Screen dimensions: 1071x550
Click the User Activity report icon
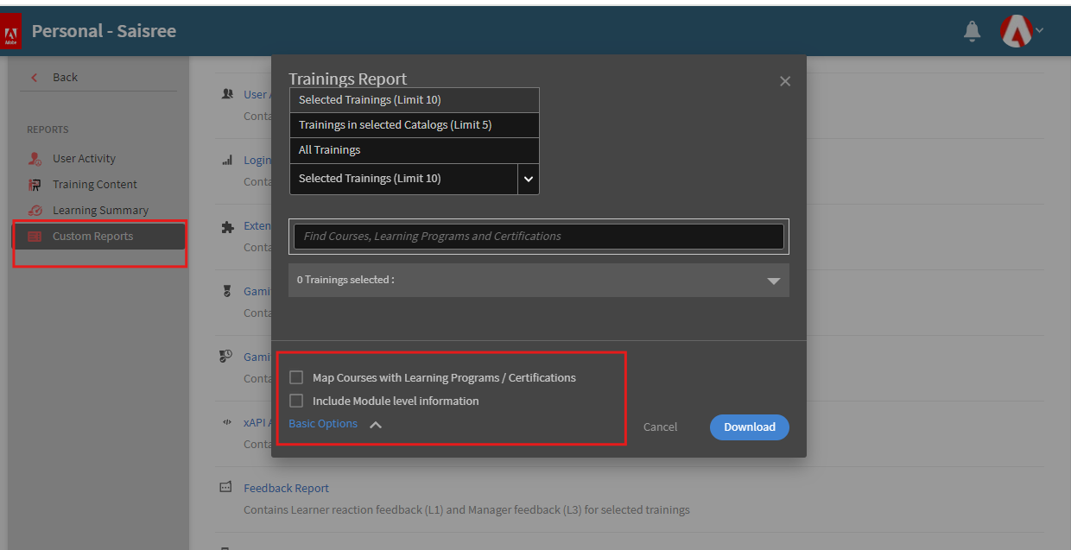[35, 159]
